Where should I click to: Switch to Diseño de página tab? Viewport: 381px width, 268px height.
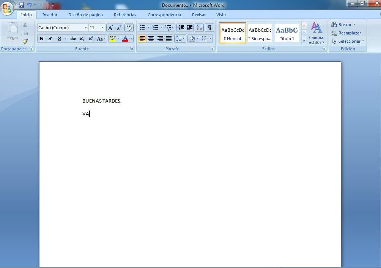point(85,15)
